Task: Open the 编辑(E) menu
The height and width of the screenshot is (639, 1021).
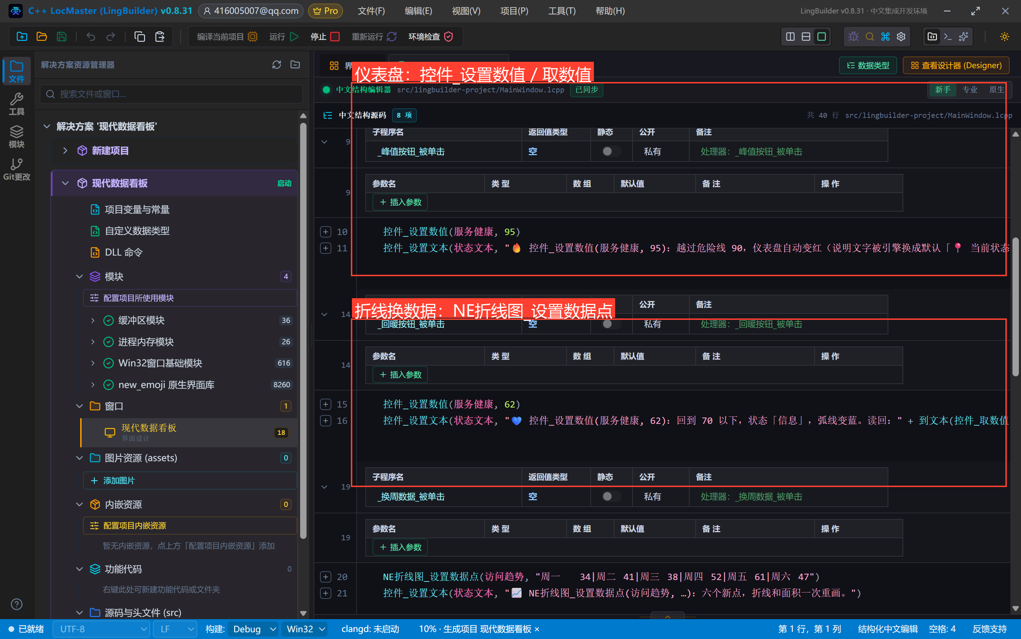Action: (x=419, y=11)
